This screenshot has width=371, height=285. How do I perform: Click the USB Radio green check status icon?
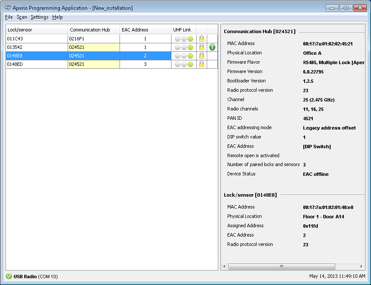(x=9, y=276)
